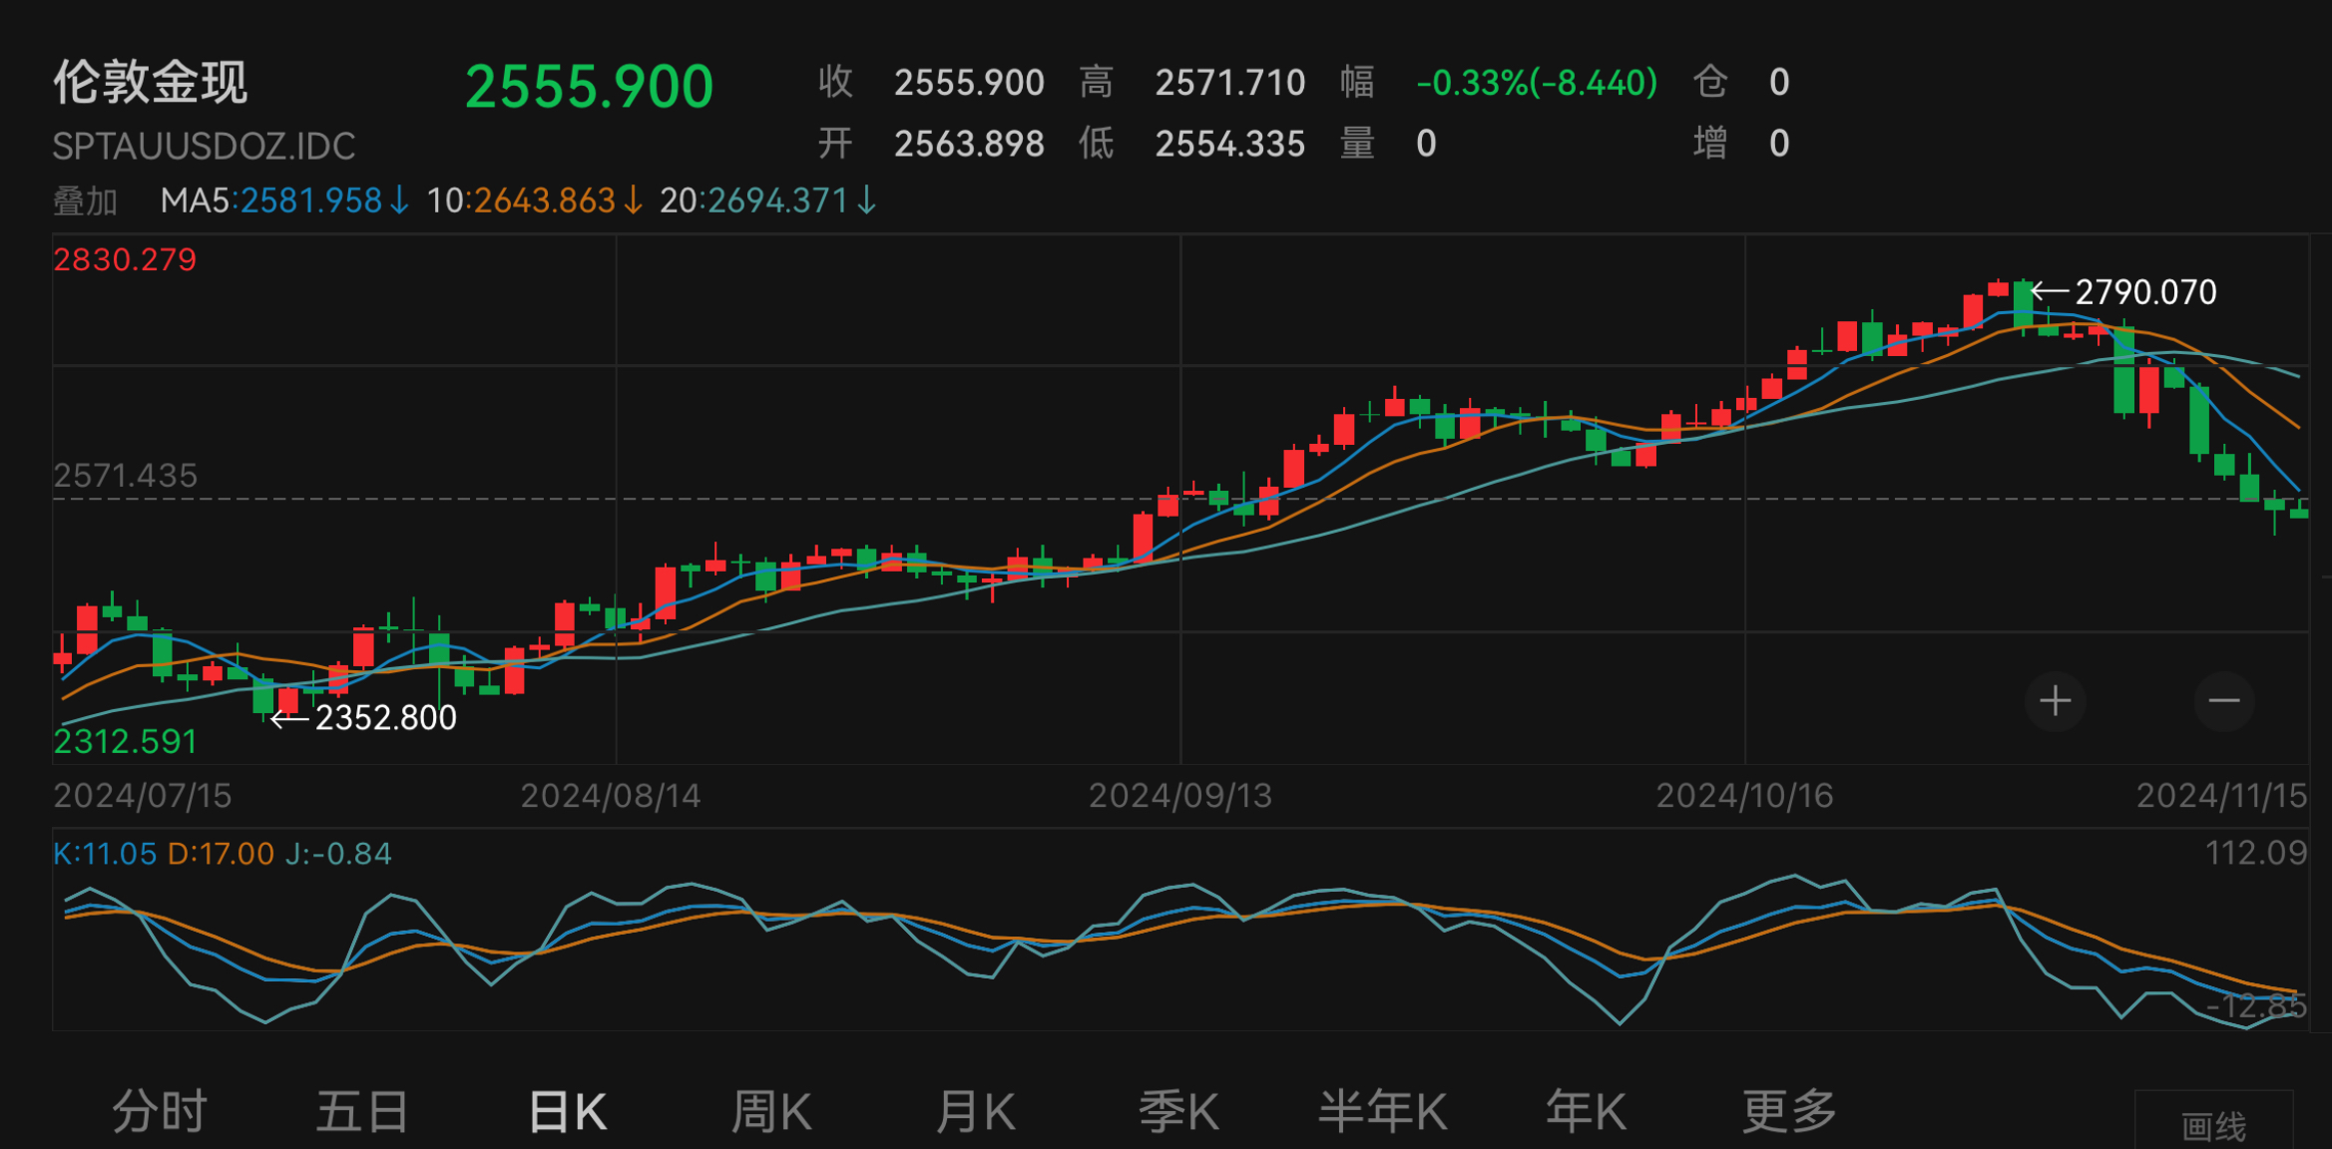The image size is (2332, 1149).
Task: Click the open price 2563.898
Action: pyautogui.click(x=969, y=145)
